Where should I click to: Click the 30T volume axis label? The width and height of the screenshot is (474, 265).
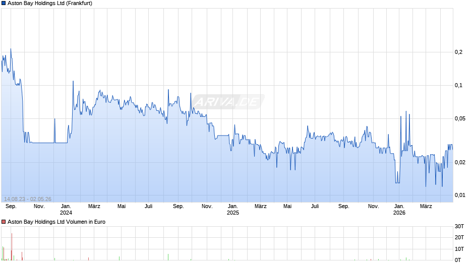[x=459, y=226]
